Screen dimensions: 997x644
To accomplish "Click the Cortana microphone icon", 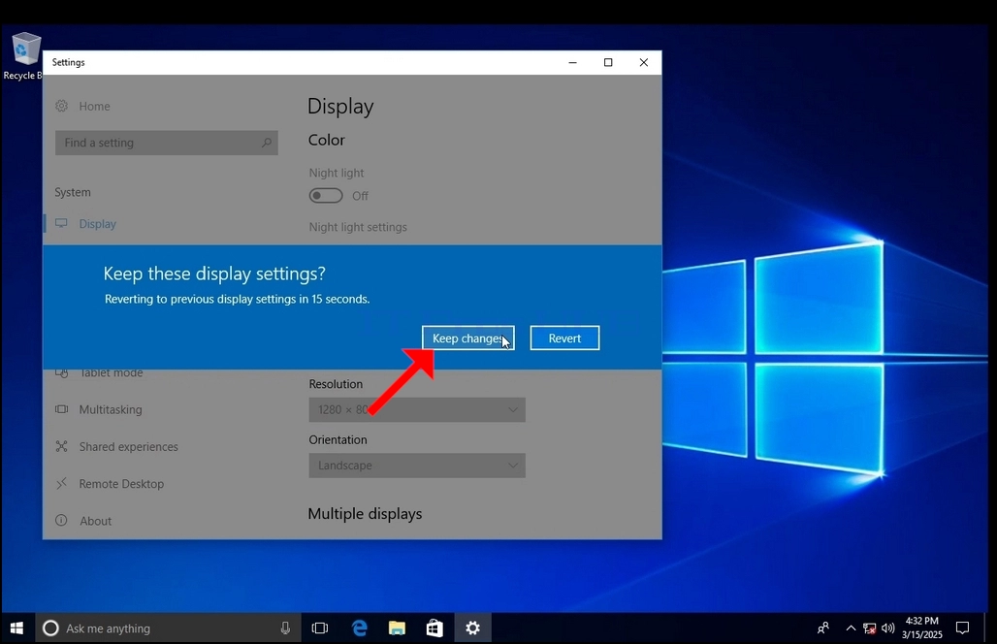I will tap(285, 628).
